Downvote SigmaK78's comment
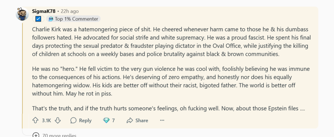Image resolution: width=334 pixels, height=137 pixels. [57, 120]
